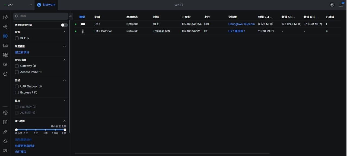This screenshot has width=347, height=156.
Task: Open the Client Devices sidebar icon
Action: [x=5, y=46]
